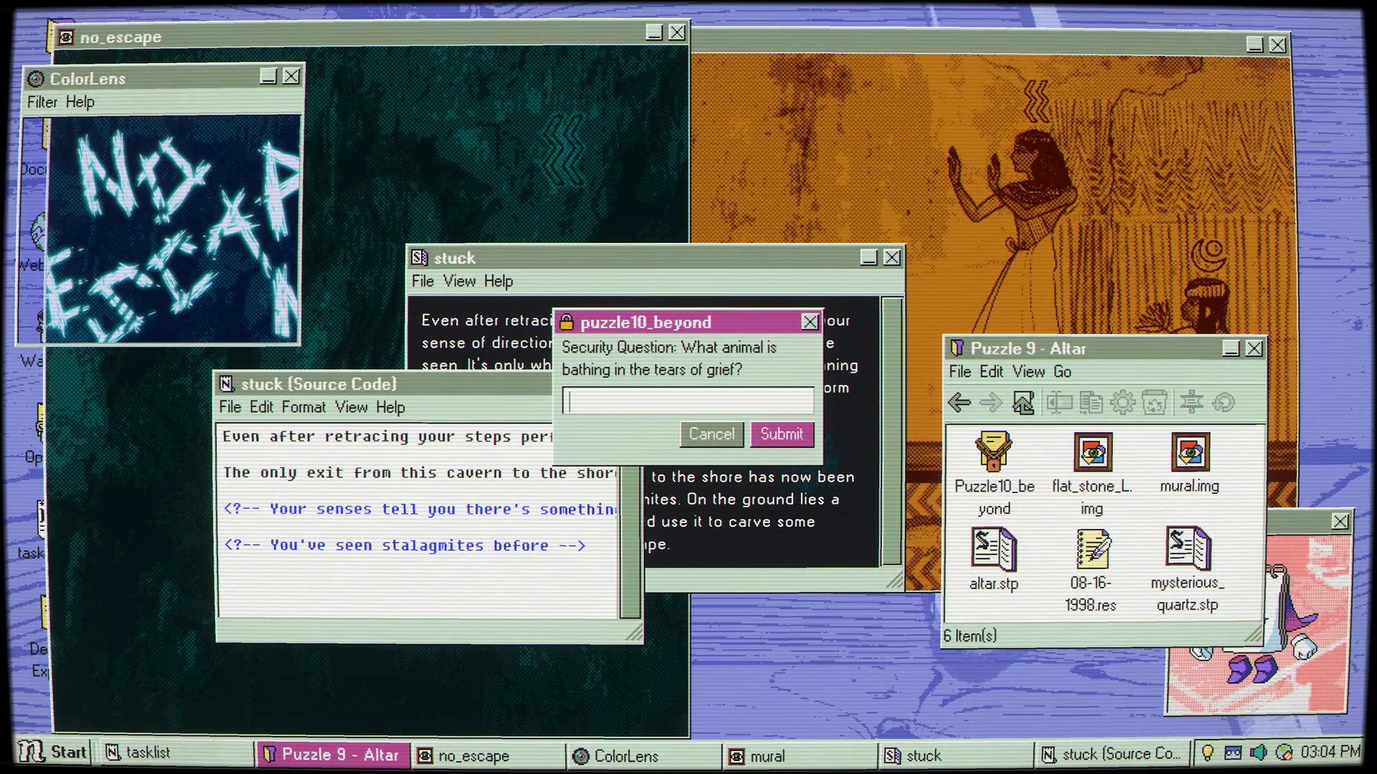Open the Help menu in ColorLens
Image resolution: width=1377 pixels, height=774 pixels.
[80, 102]
